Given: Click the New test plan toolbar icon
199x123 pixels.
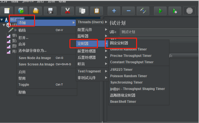Looking at the screenshot, I should [7, 11].
